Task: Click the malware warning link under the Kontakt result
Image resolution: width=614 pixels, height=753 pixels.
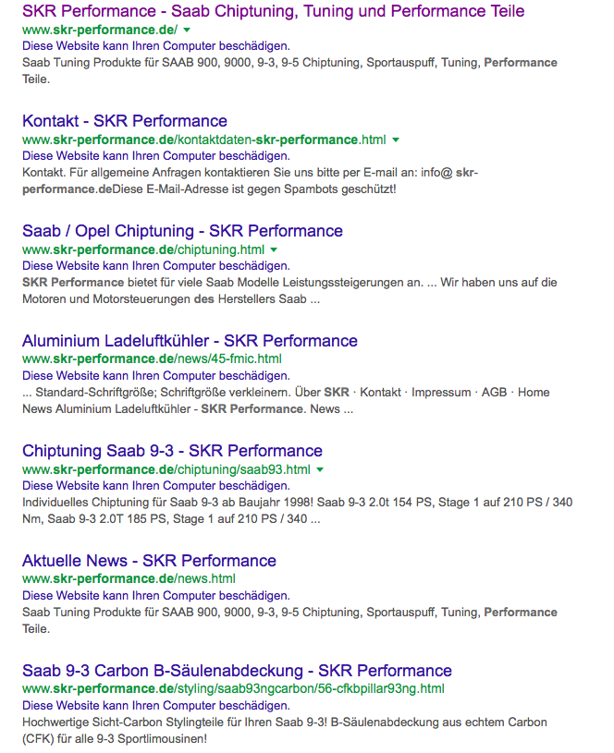Action: [156, 156]
